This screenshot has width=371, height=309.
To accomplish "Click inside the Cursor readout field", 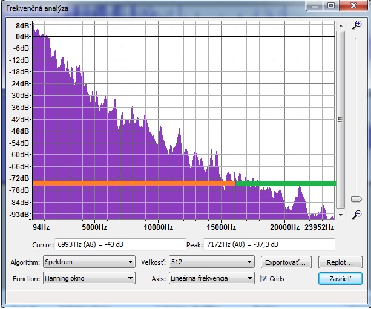I will pos(120,244).
